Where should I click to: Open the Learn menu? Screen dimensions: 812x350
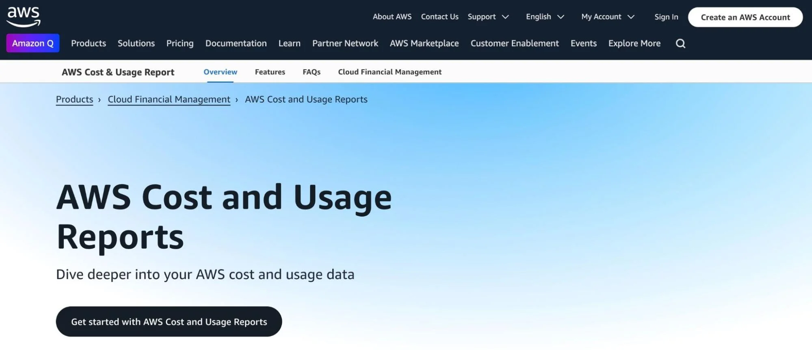coord(289,43)
